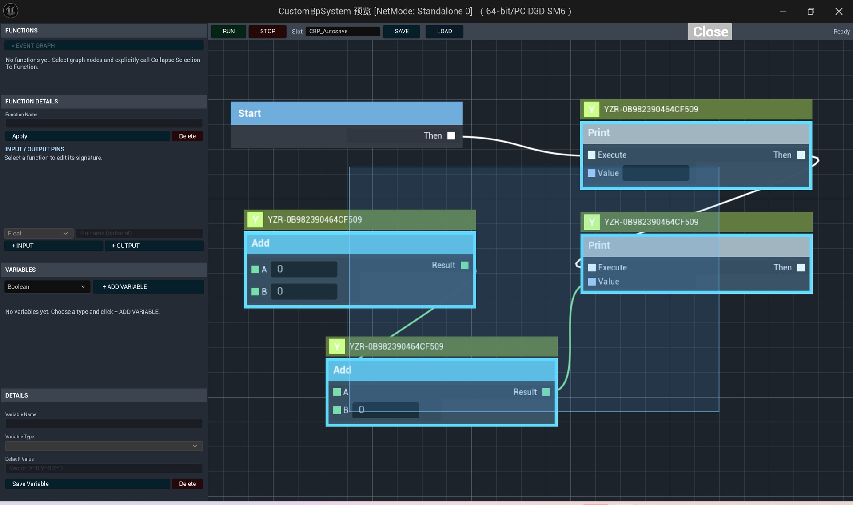The width and height of the screenshot is (853, 505).
Task: Click the Y icon on the lower Print node
Action: pos(592,222)
